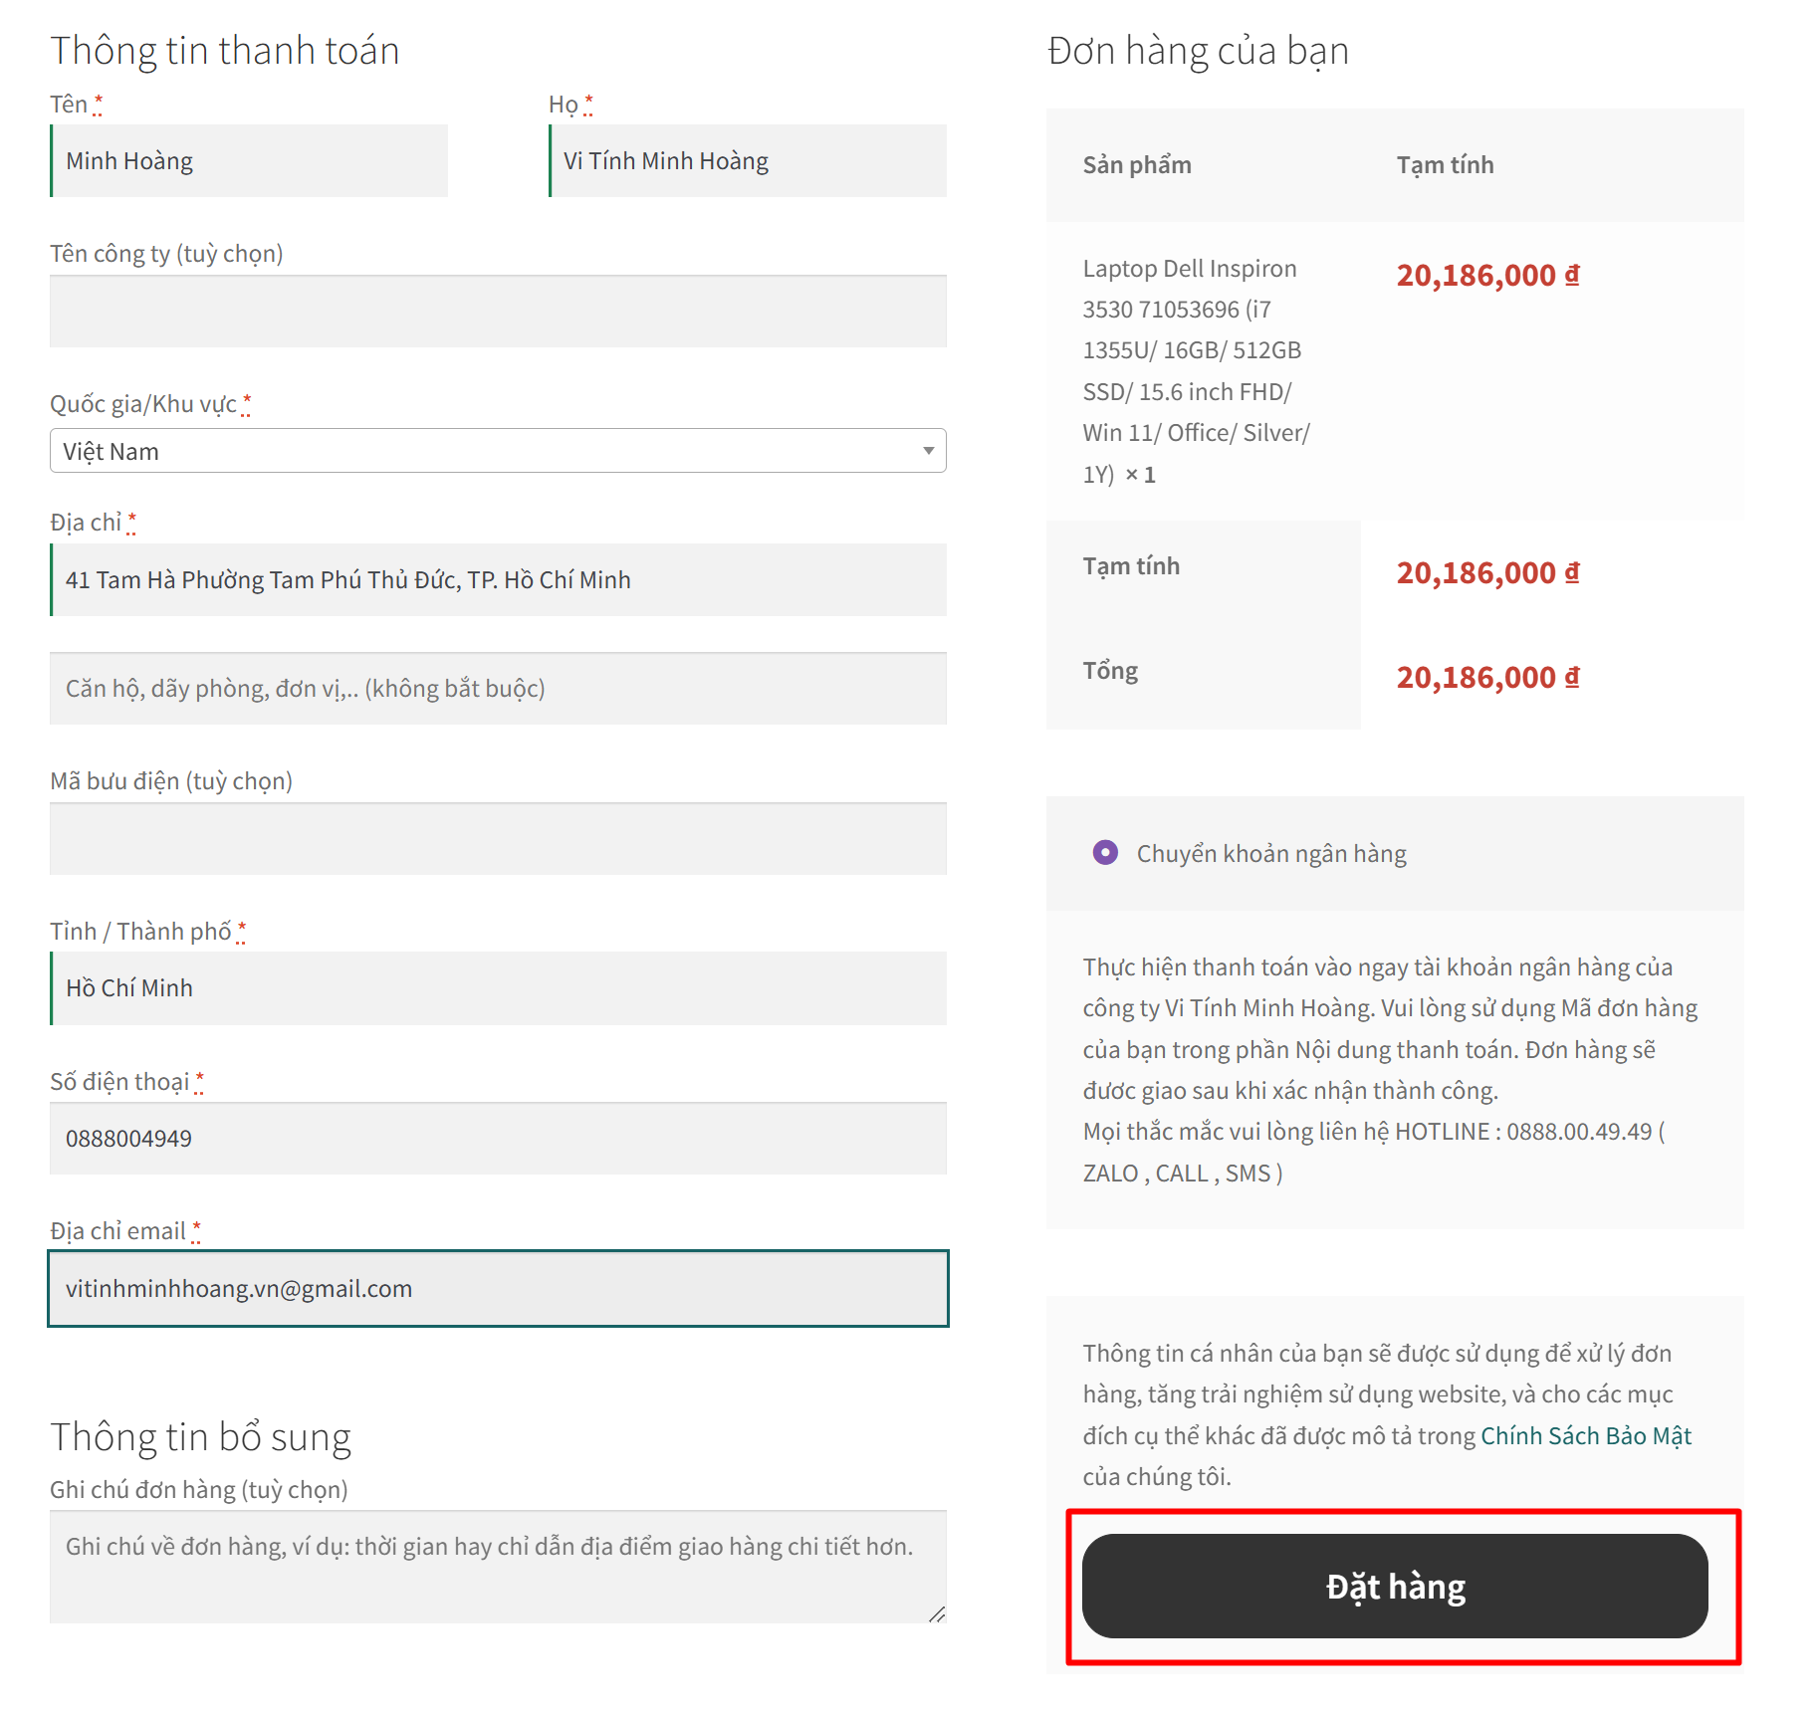
Task: Click the Ghi chú đơn hàng textarea
Action: click(498, 1567)
